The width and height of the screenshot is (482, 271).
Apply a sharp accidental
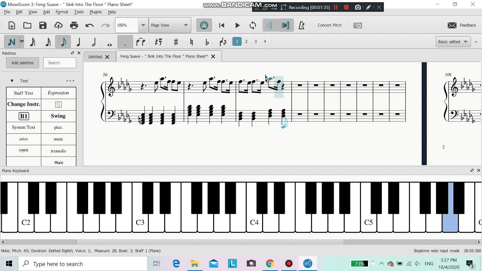[176, 42]
